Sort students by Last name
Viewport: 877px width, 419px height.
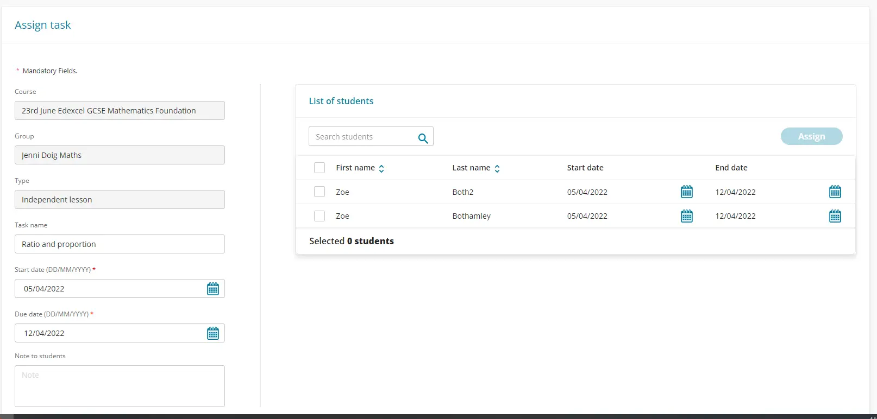(x=497, y=168)
